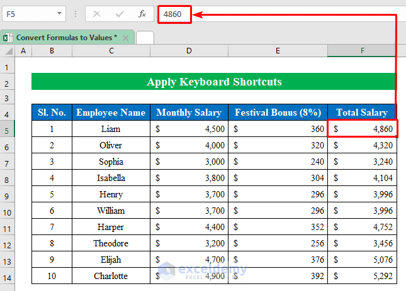The image size is (406, 291).
Task: Click the cancel (X) formula bar icon
Action: (x=97, y=14)
